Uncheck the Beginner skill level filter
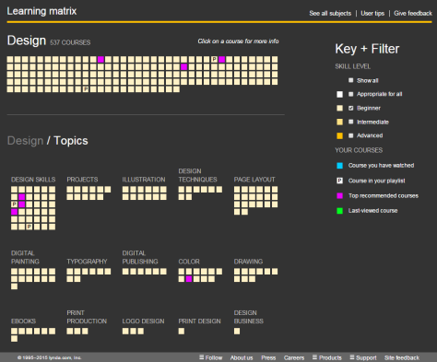Screen dimensions: 437x362 (x=350, y=108)
